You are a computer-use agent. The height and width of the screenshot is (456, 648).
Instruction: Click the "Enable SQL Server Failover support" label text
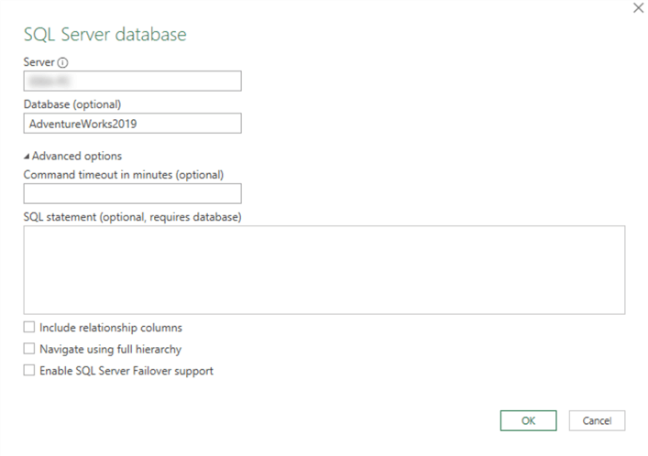(126, 371)
